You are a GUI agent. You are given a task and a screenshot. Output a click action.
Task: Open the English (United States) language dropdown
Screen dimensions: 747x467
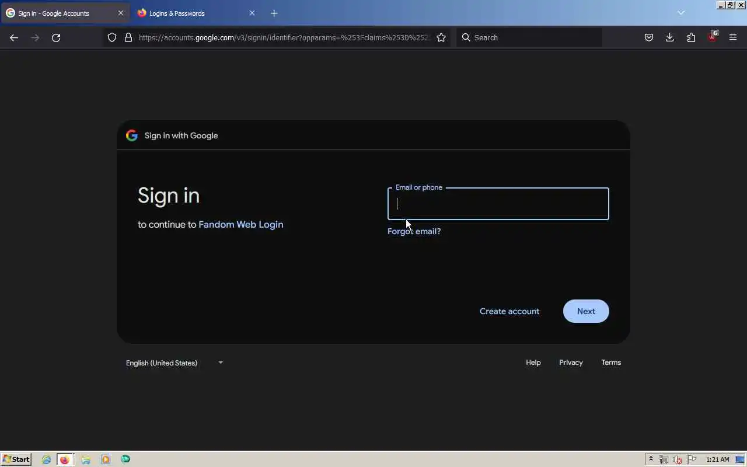tap(174, 363)
